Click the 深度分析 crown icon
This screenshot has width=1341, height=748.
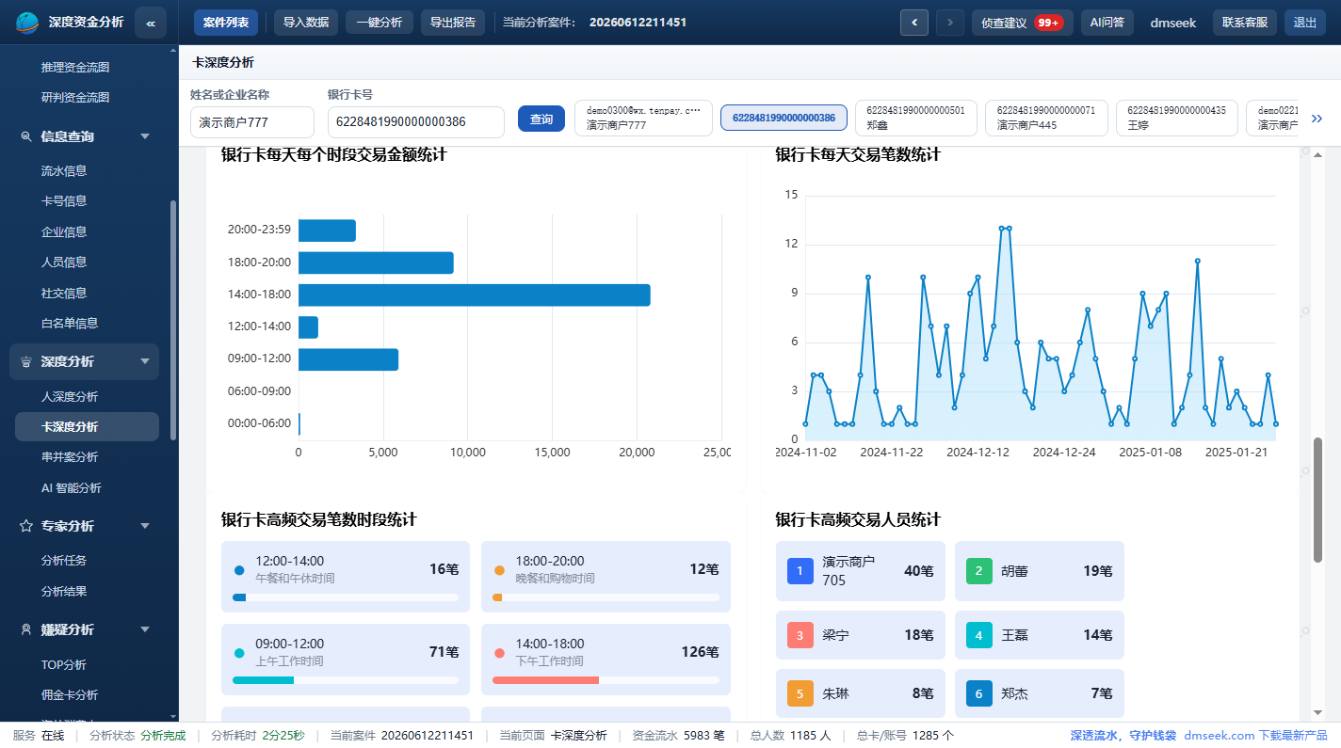[x=26, y=361]
